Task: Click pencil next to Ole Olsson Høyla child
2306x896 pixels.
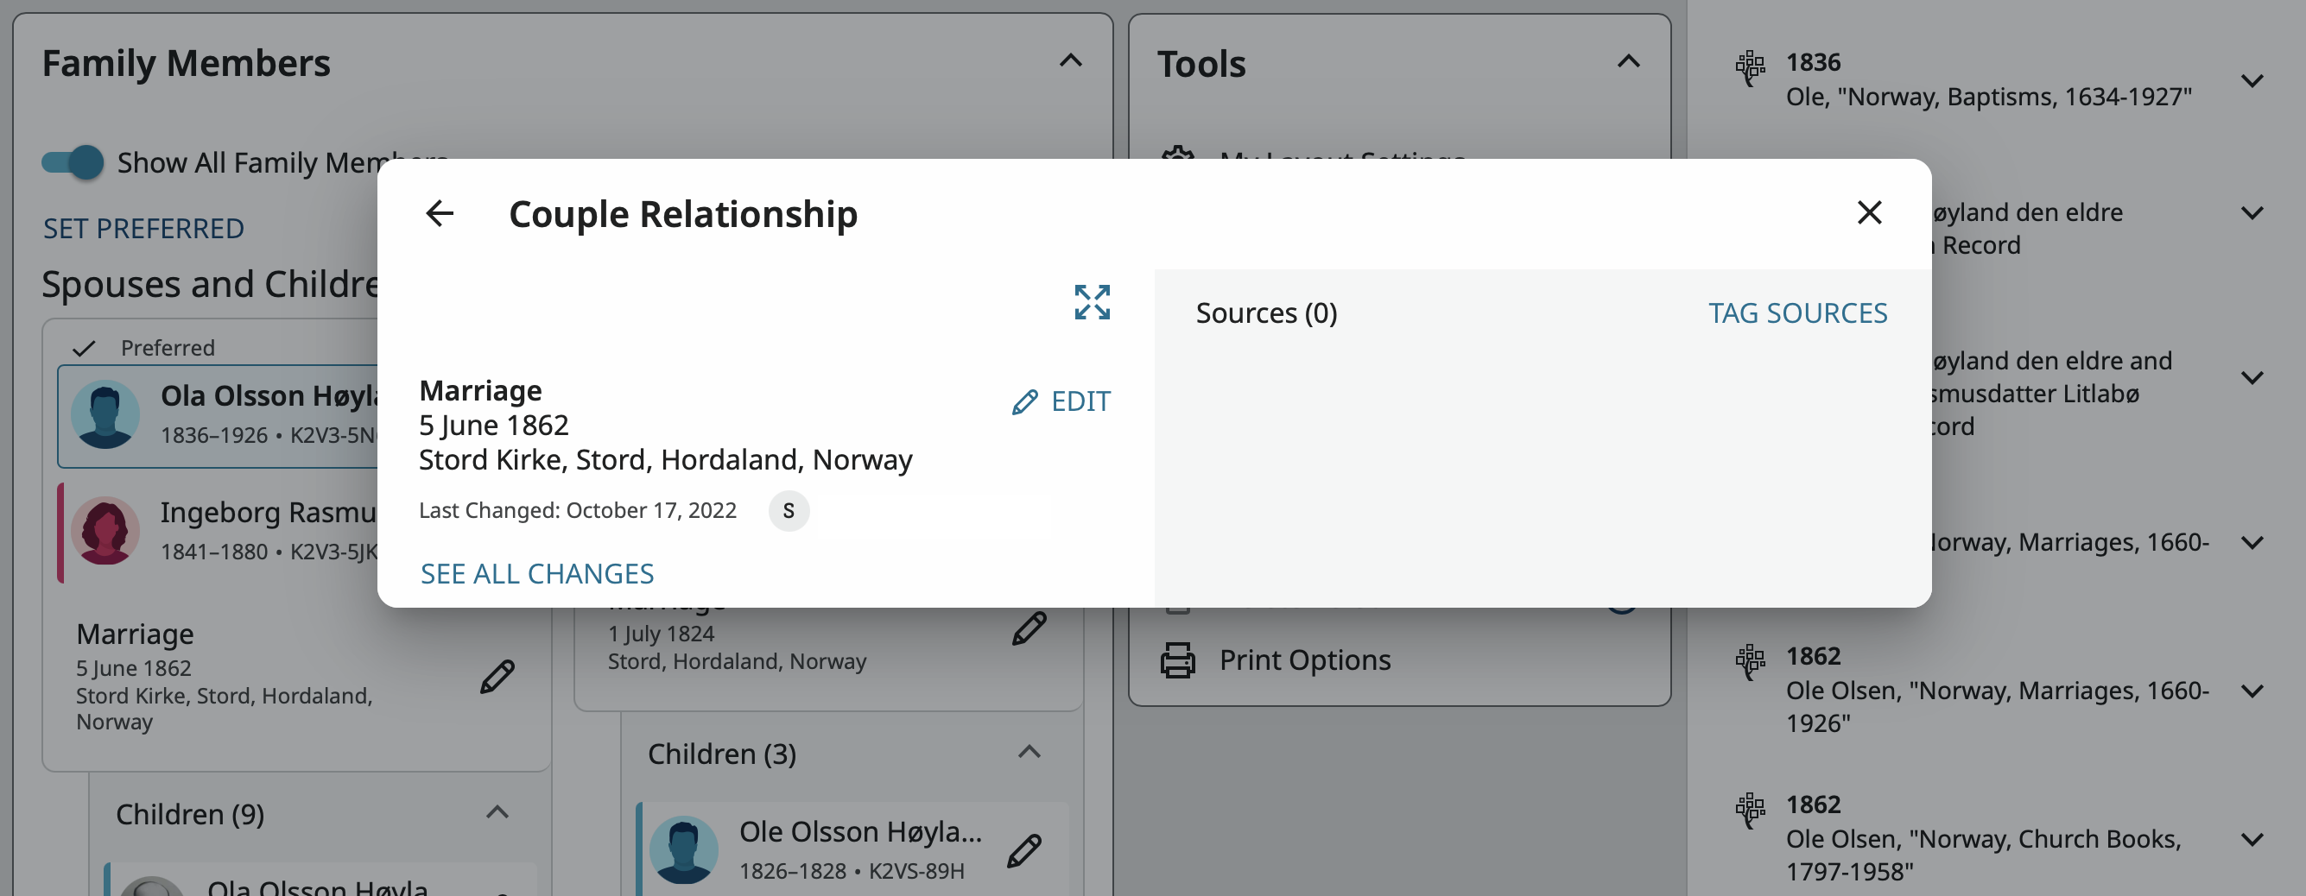Action: pyautogui.click(x=1024, y=850)
